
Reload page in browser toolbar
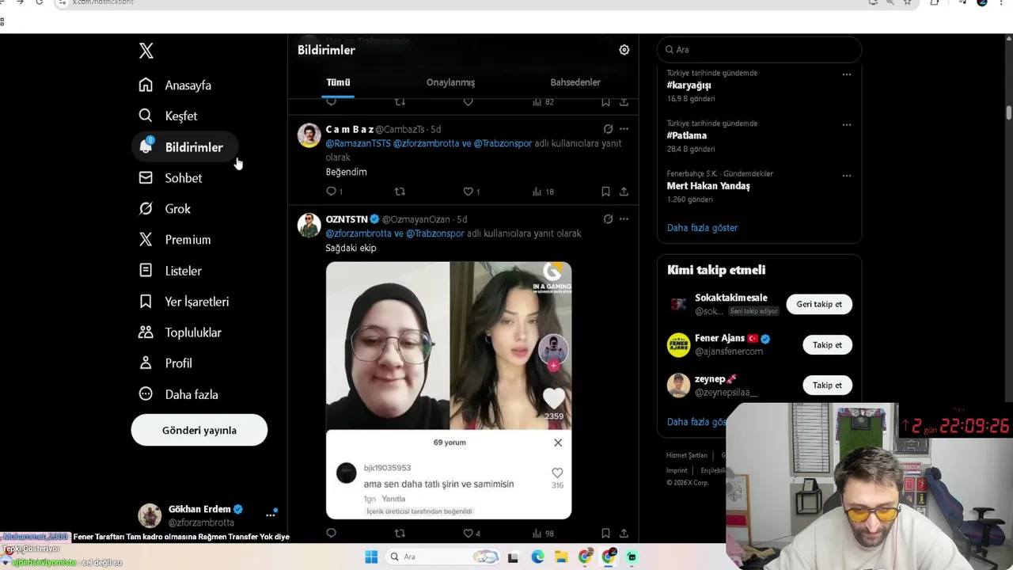coord(40,3)
